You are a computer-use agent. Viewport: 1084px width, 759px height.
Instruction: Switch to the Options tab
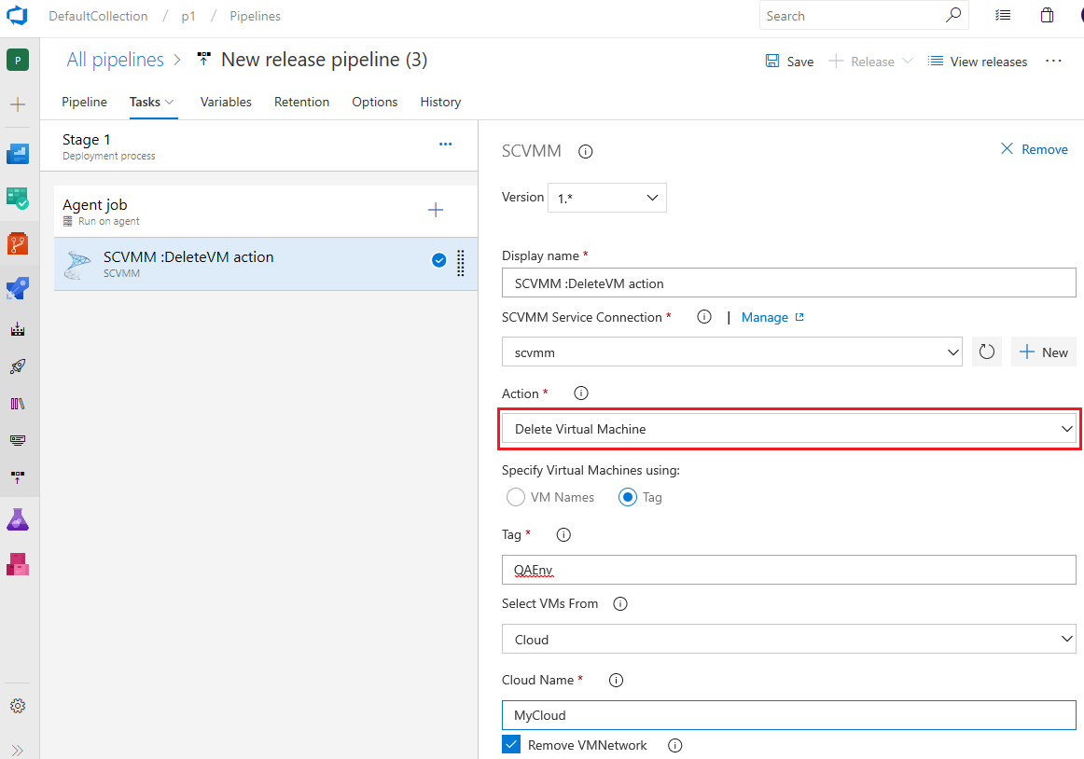375,102
